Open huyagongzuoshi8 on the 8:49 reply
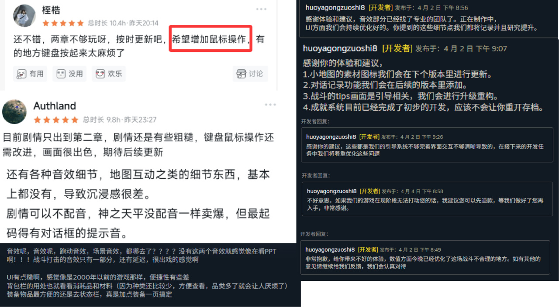 (330, 250)
